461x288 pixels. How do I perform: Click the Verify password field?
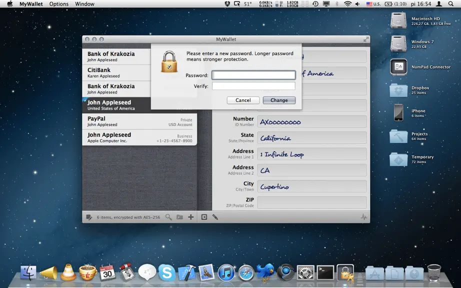(x=253, y=86)
